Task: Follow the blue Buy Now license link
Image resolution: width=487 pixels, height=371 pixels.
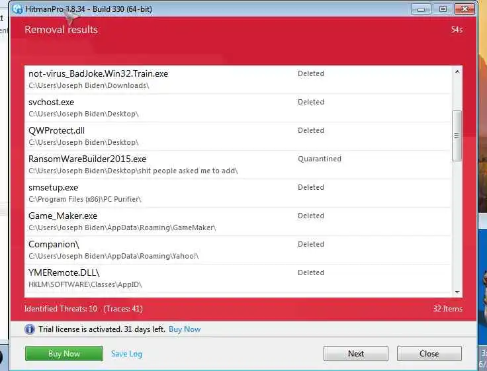Action: point(185,329)
